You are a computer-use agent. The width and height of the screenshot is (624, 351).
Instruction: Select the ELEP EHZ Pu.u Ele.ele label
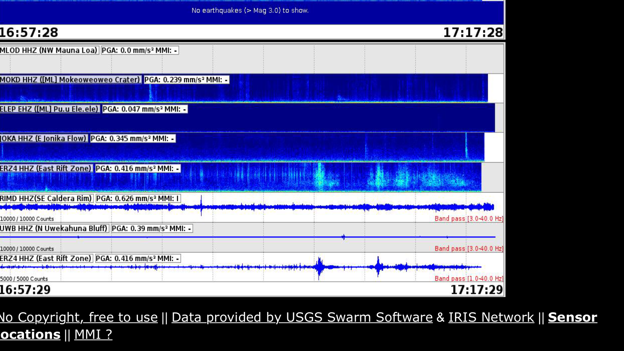[49, 109]
